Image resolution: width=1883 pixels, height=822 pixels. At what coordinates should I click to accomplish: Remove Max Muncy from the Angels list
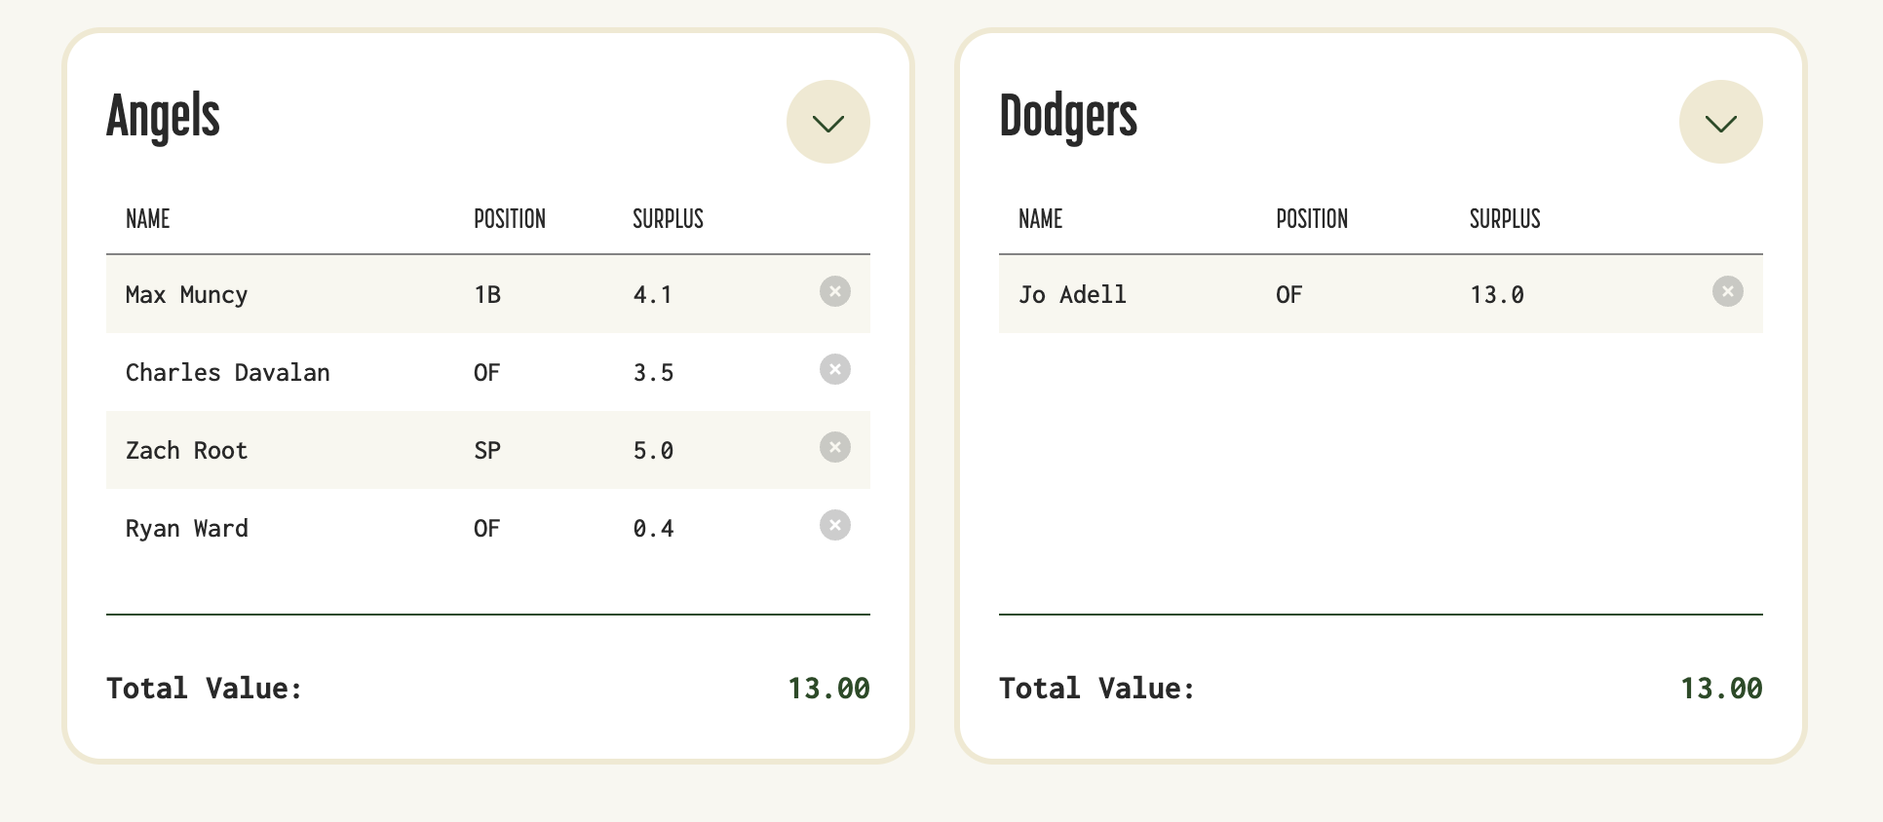click(834, 291)
